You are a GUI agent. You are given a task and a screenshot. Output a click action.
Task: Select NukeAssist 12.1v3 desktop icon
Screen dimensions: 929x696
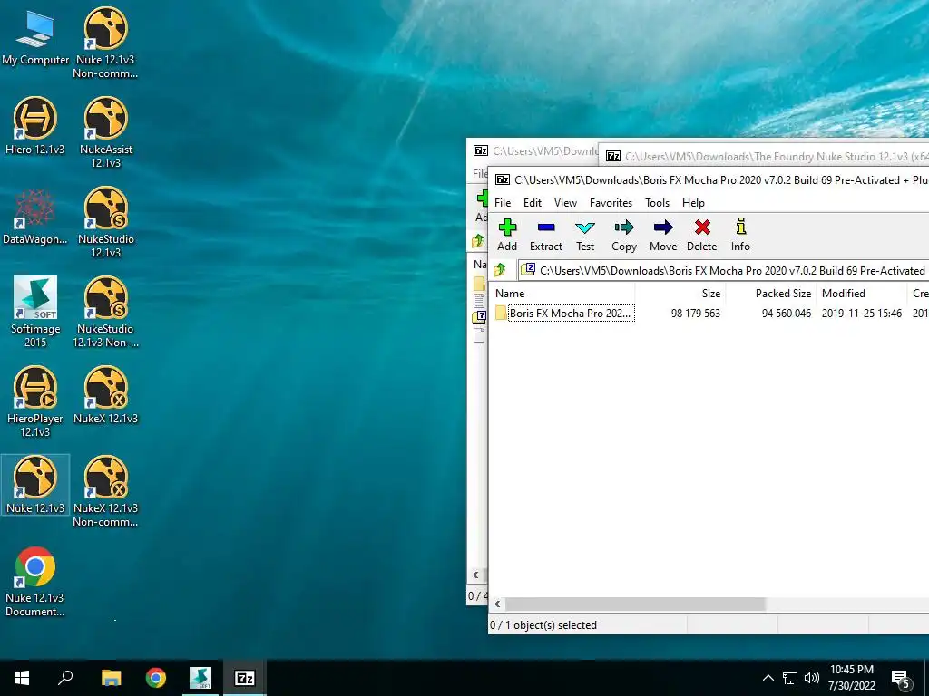[105, 132]
